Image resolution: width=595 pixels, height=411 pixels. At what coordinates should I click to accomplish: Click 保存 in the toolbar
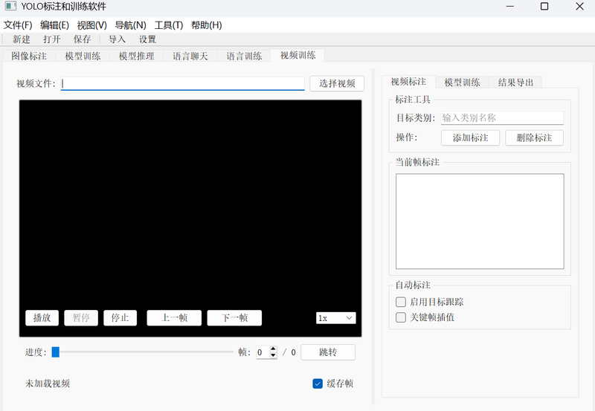82,39
